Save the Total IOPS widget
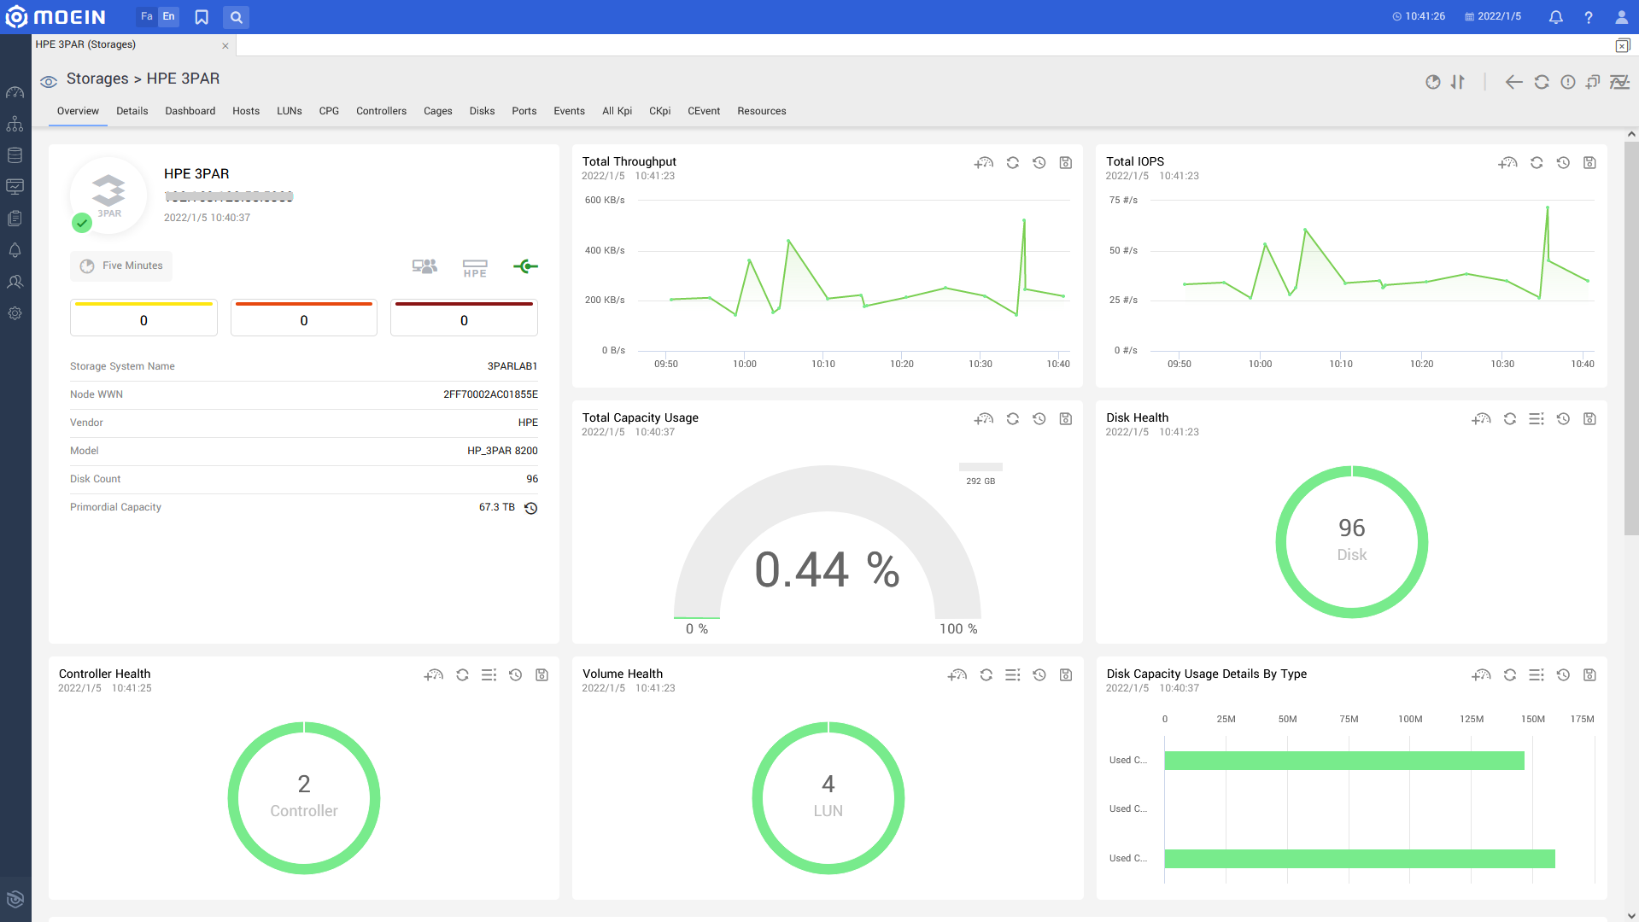 point(1589,162)
